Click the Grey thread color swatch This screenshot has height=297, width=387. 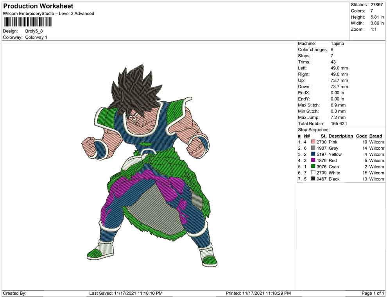(x=313, y=148)
